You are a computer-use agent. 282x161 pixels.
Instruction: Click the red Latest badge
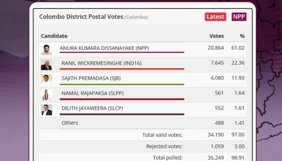215,17
